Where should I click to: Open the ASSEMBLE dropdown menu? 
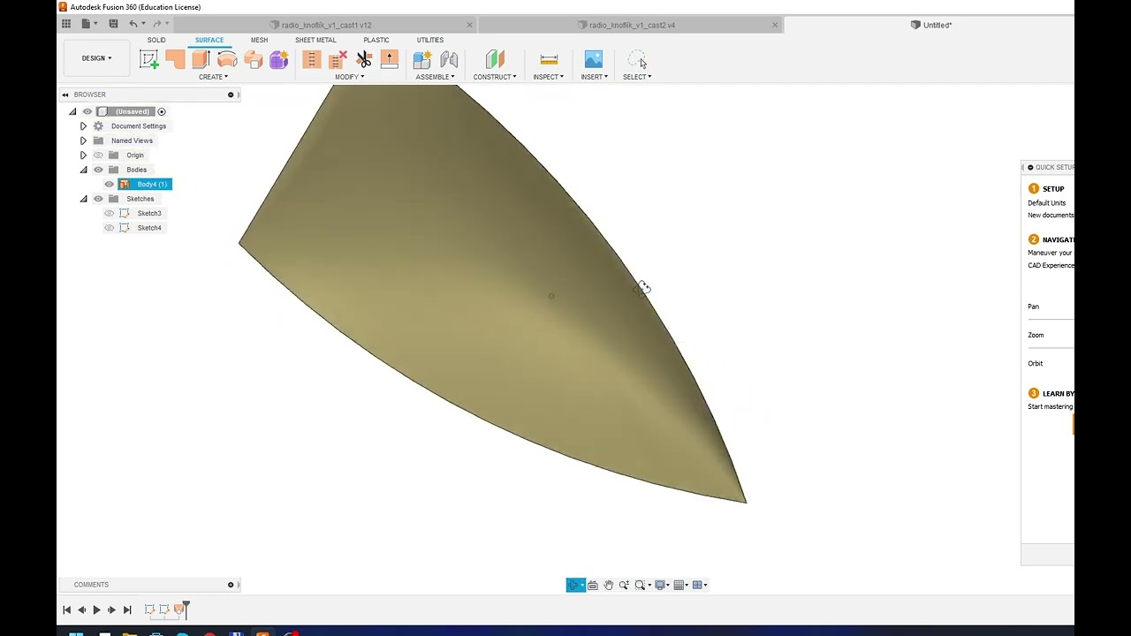(436, 77)
